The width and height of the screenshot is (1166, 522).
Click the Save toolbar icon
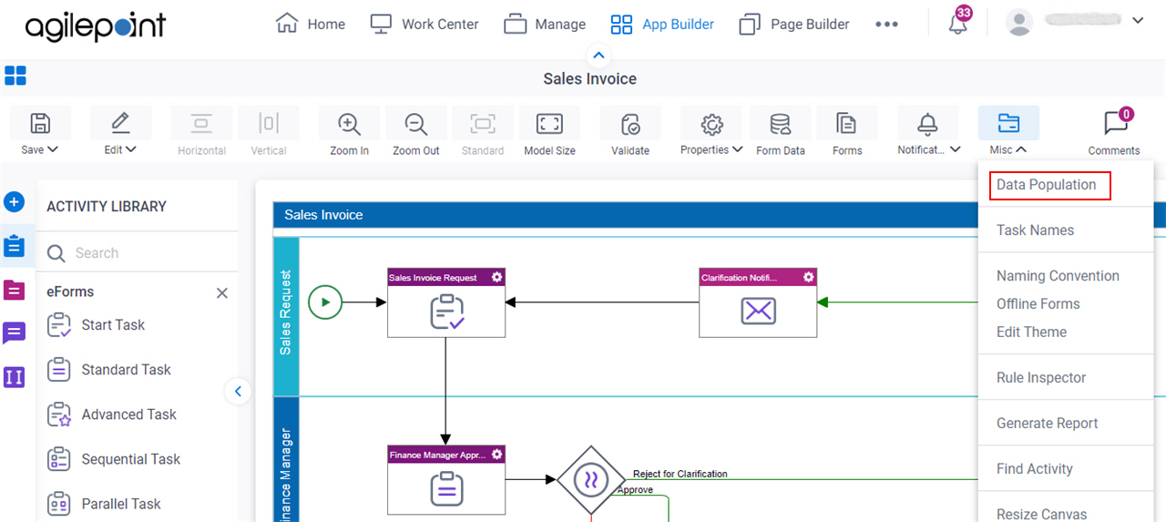click(x=40, y=123)
